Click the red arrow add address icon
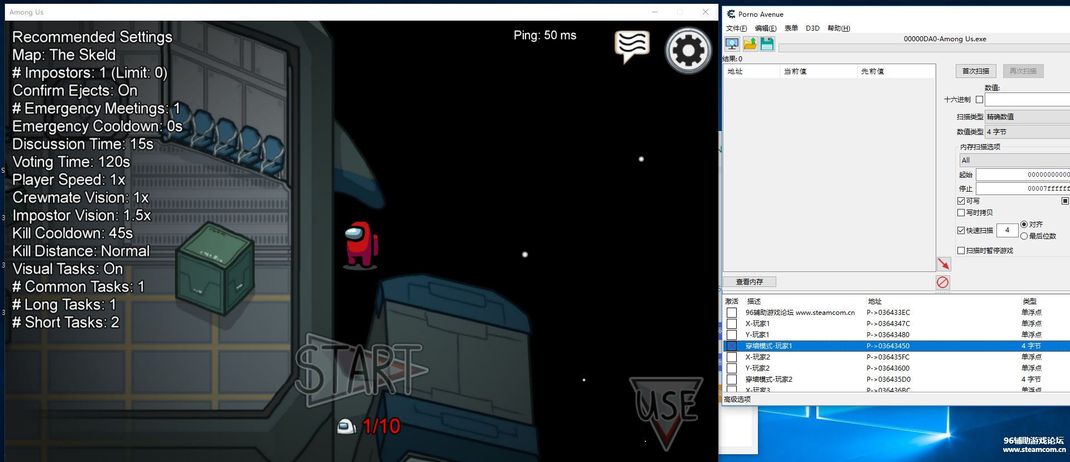1070x462 pixels. [943, 264]
